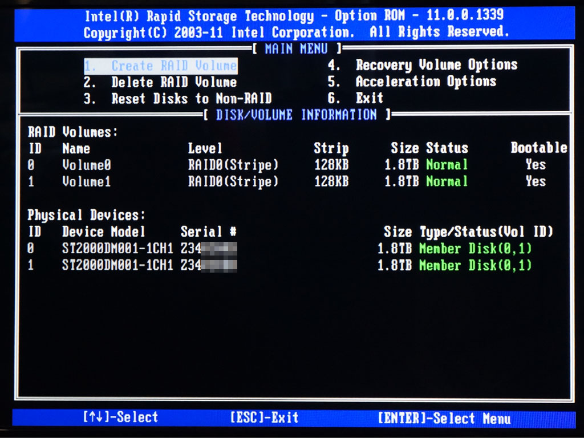
Task: Click 1.8TB size of Volume0
Action: (x=402, y=165)
